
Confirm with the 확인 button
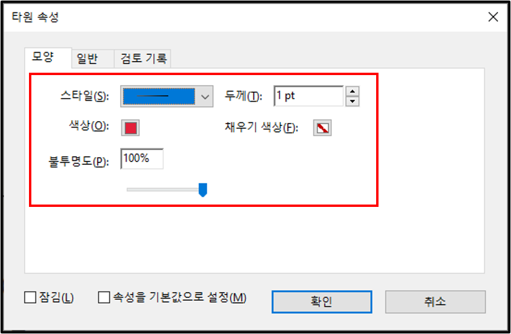[x=322, y=301]
